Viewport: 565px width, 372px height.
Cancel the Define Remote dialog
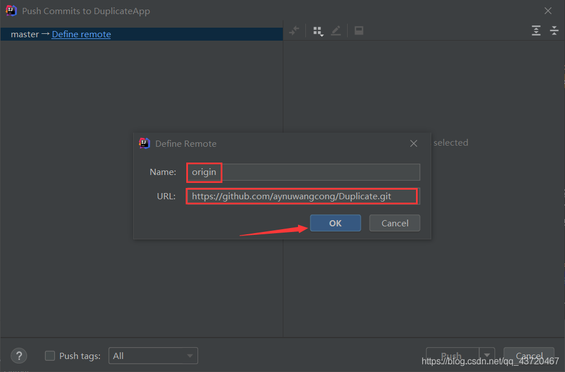click(x=395, y=223)
